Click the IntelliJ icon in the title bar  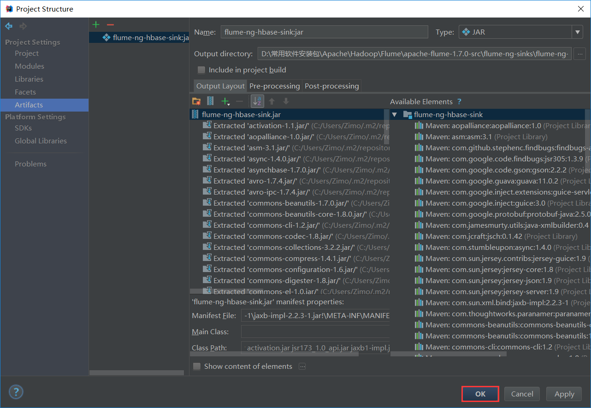pos(8,9)
